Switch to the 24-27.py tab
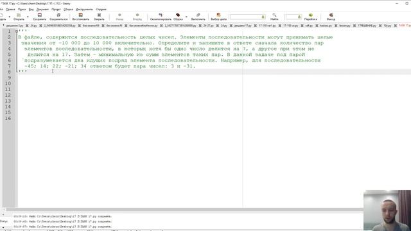Viewport: 411px width, 231px height. [x=208, y=26]
